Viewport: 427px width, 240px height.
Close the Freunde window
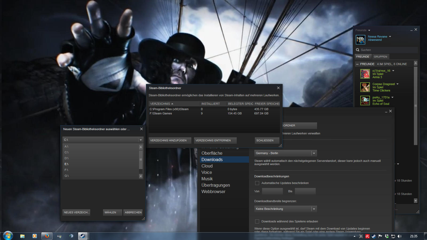point(416,30)
